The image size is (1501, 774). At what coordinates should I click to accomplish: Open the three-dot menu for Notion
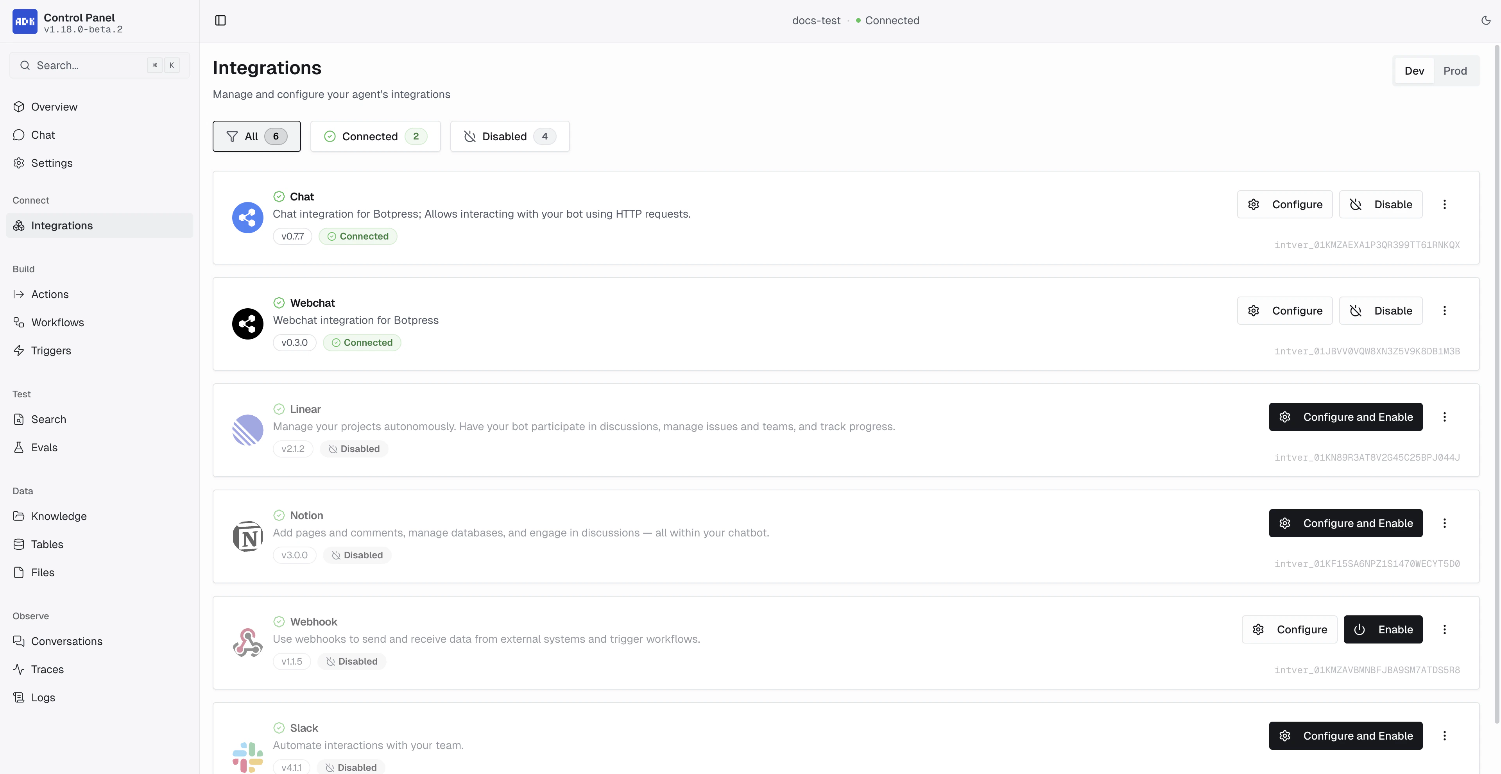[1444, 523]
